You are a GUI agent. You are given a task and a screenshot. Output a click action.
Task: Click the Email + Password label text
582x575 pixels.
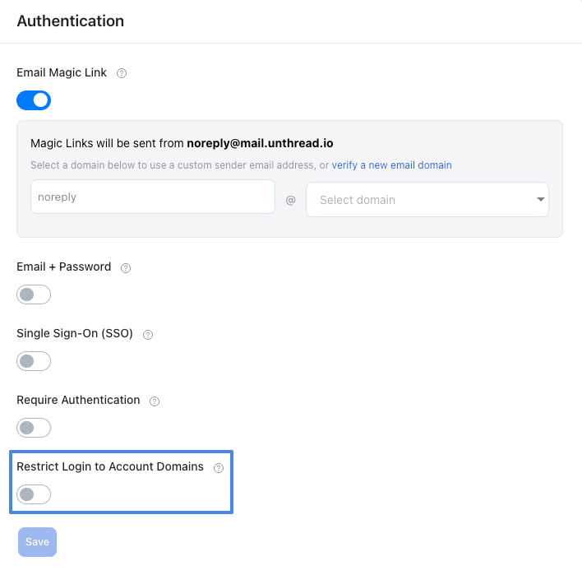point(63,267)
